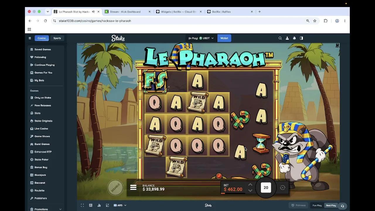The width and height of the screenshot is (375, 211).
Task: Click the Stake search icon
Action: click(x=280, y=38)
